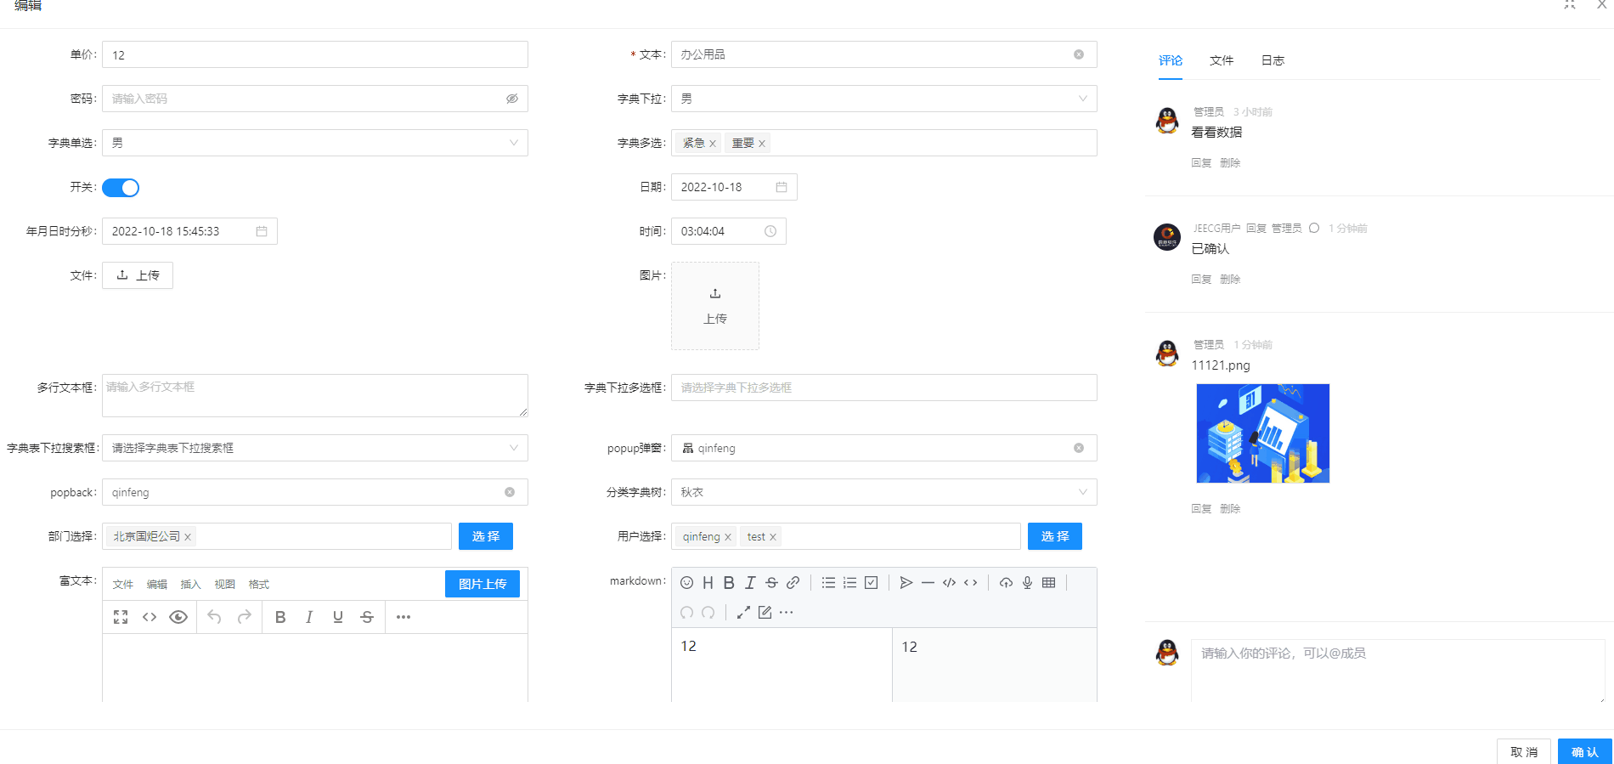Click the markdown horizontal line icon
1614x764 pixels.
click(x=928, y=583)
